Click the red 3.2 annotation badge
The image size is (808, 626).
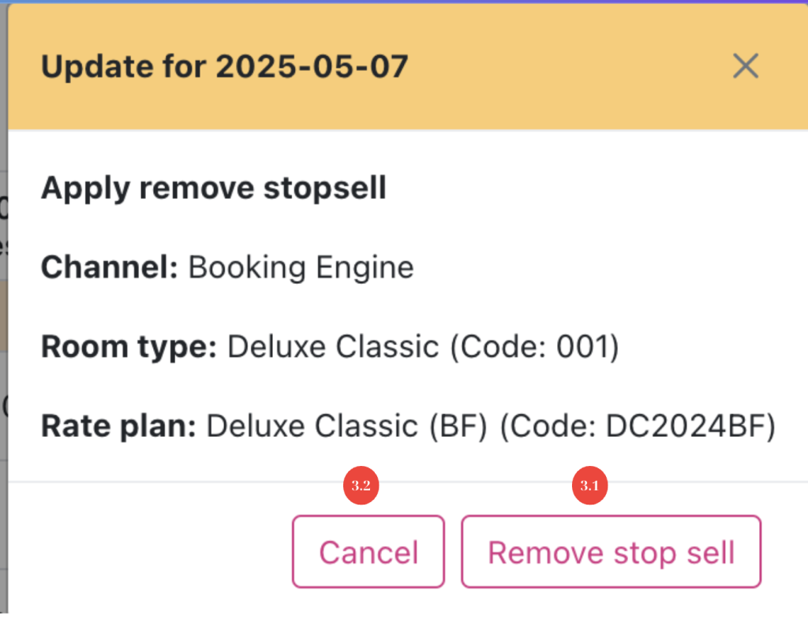[361, 486]
